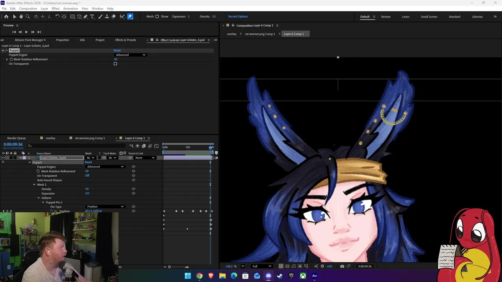502x282 pixels.
Task: Select the Selection arrow tool
Action: [14, 16]
